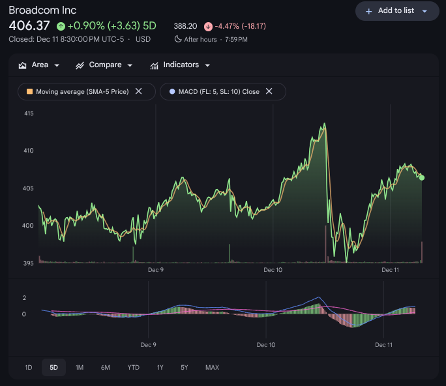The image size is (446, 386).
Task: Select the 1Y time range
Action: click(x=160, y=368)
